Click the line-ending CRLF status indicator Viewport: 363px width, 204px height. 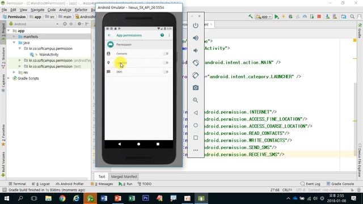[x=287, y=190]
